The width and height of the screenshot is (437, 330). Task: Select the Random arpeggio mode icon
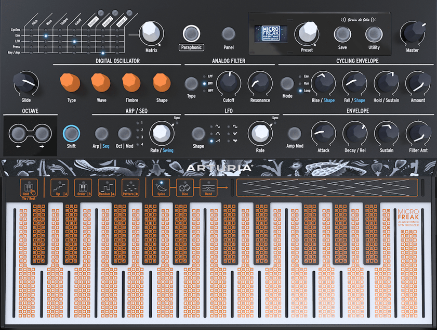[x=107, y=187]
